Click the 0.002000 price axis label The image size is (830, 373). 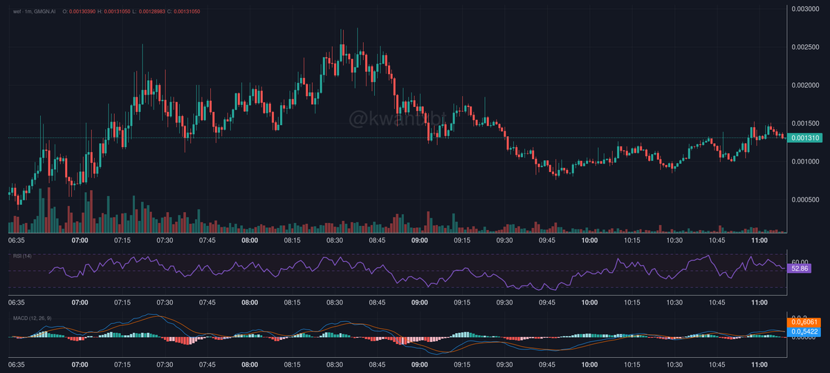806,86
